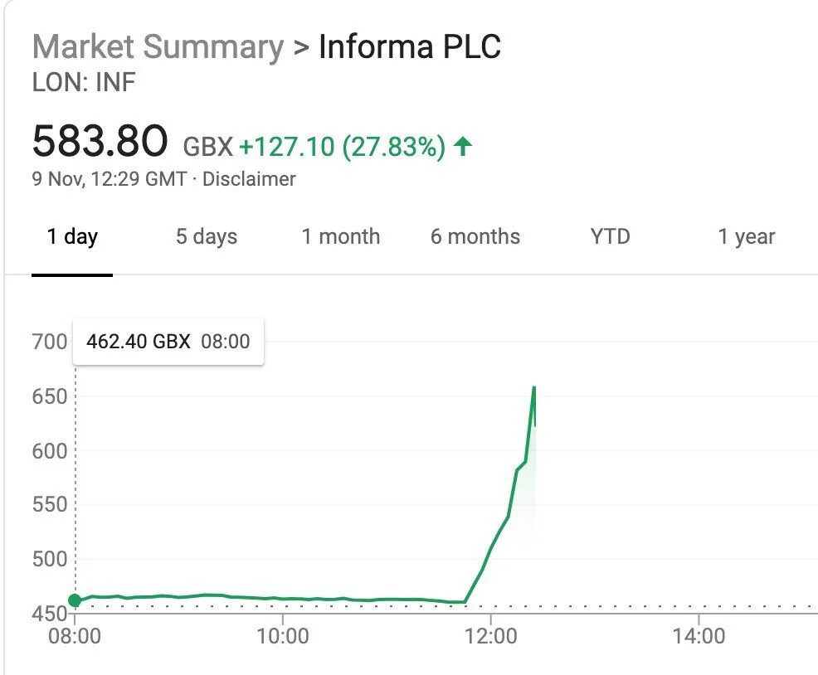Viewport: 818px width, 675px height.
Task: Open the Disclaimer link
Action: (x=249, y=179)
